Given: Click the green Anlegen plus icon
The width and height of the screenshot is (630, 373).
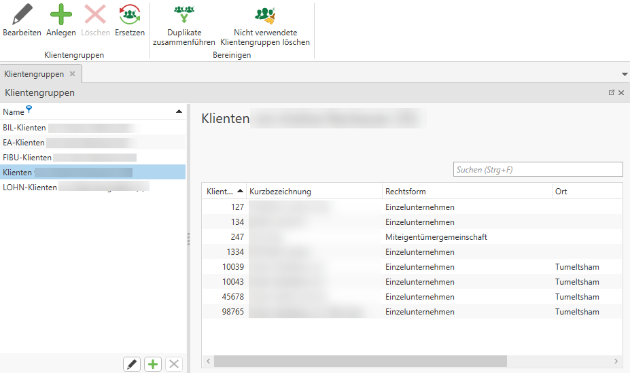Looking at the screenshot, I should [x=61, y=15].
